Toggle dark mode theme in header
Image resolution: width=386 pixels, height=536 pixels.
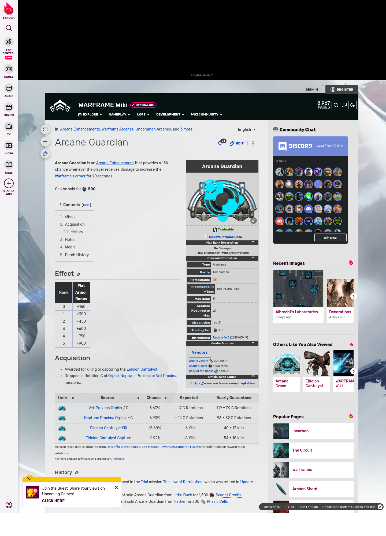click(352, 105)
